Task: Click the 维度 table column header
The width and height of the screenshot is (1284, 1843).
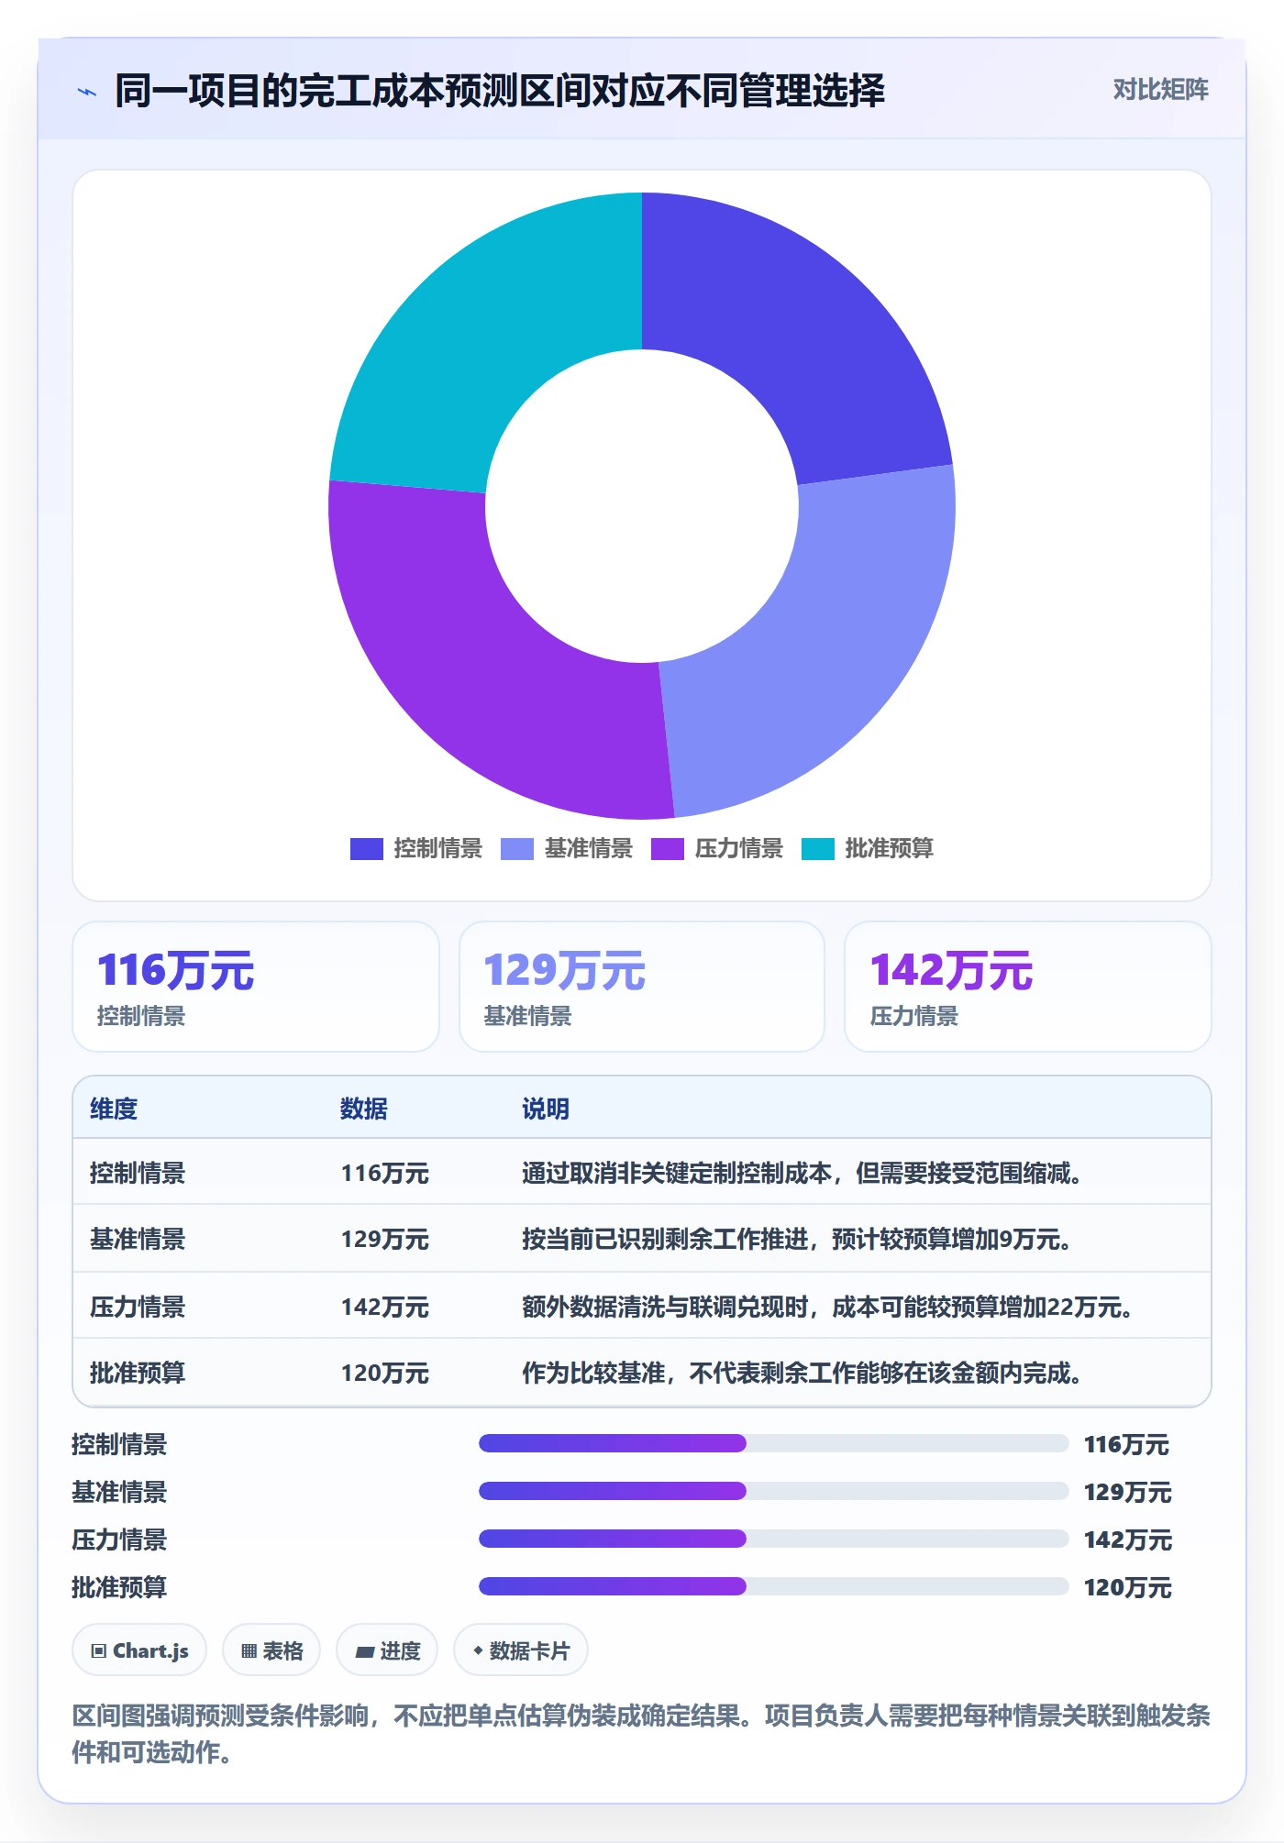Action: 114,1109
